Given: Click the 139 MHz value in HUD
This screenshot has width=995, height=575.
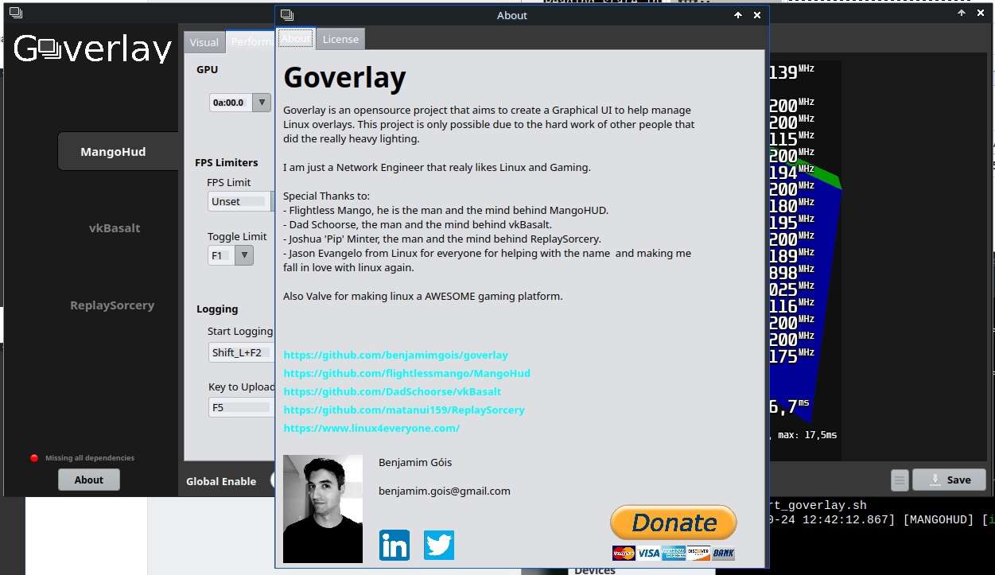Looking at the screenshot, I should click(791, 72).
